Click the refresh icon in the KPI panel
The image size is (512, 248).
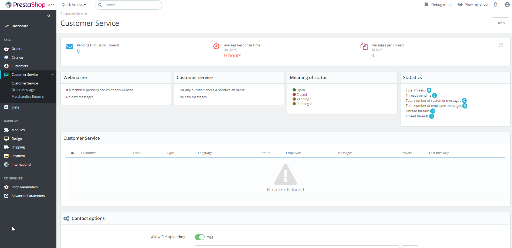pyautogui.click(x=501, y=45)
